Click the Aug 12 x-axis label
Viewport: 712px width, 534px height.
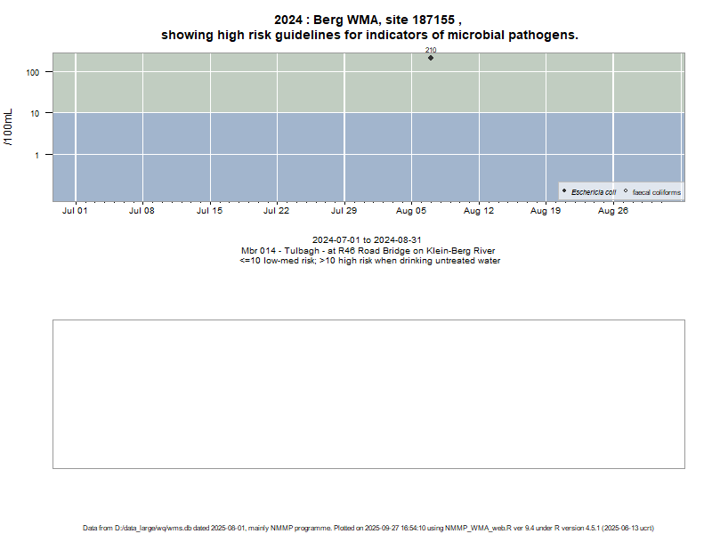click(479, 211)
